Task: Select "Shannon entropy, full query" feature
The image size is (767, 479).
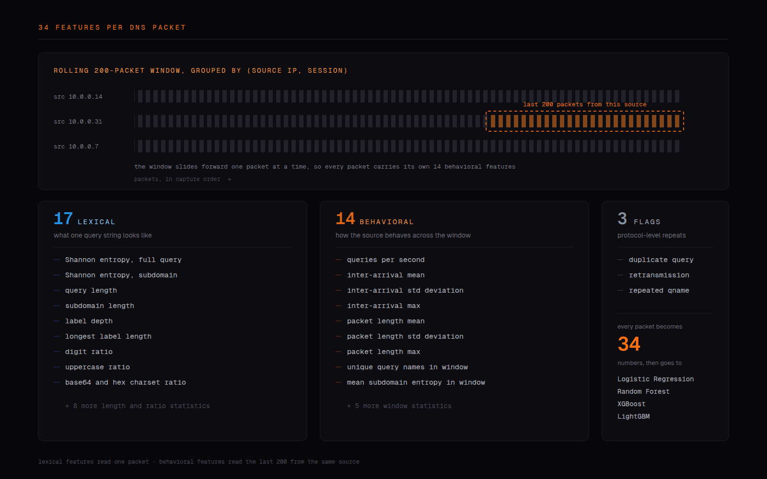Action: tap(123, 260)
